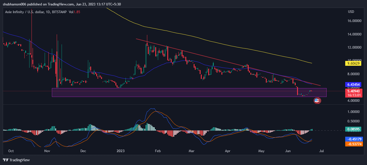367x165 pixels.
Task: Click the TradingView logo at bottom left
Action: click(16, 160)
